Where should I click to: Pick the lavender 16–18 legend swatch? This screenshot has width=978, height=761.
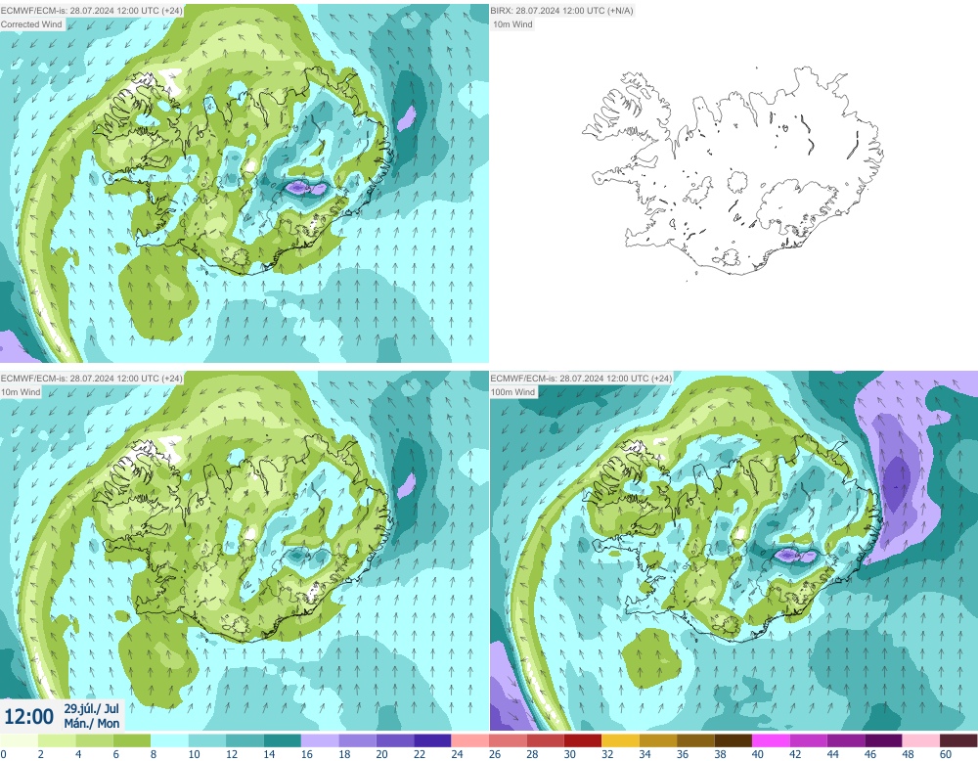320,740
